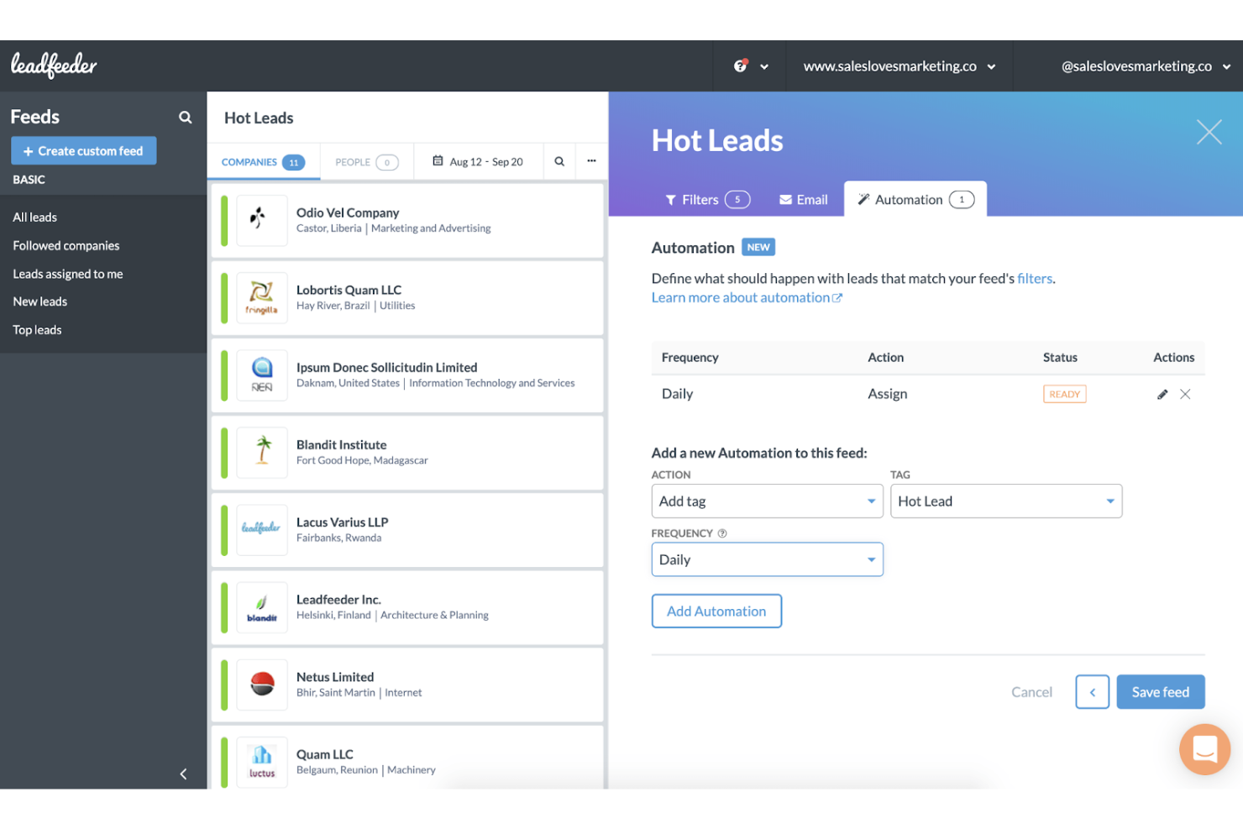The height and width of the screenshot is (829, 1243).
Task: Click the Status column header
Action: point(1060,357)
